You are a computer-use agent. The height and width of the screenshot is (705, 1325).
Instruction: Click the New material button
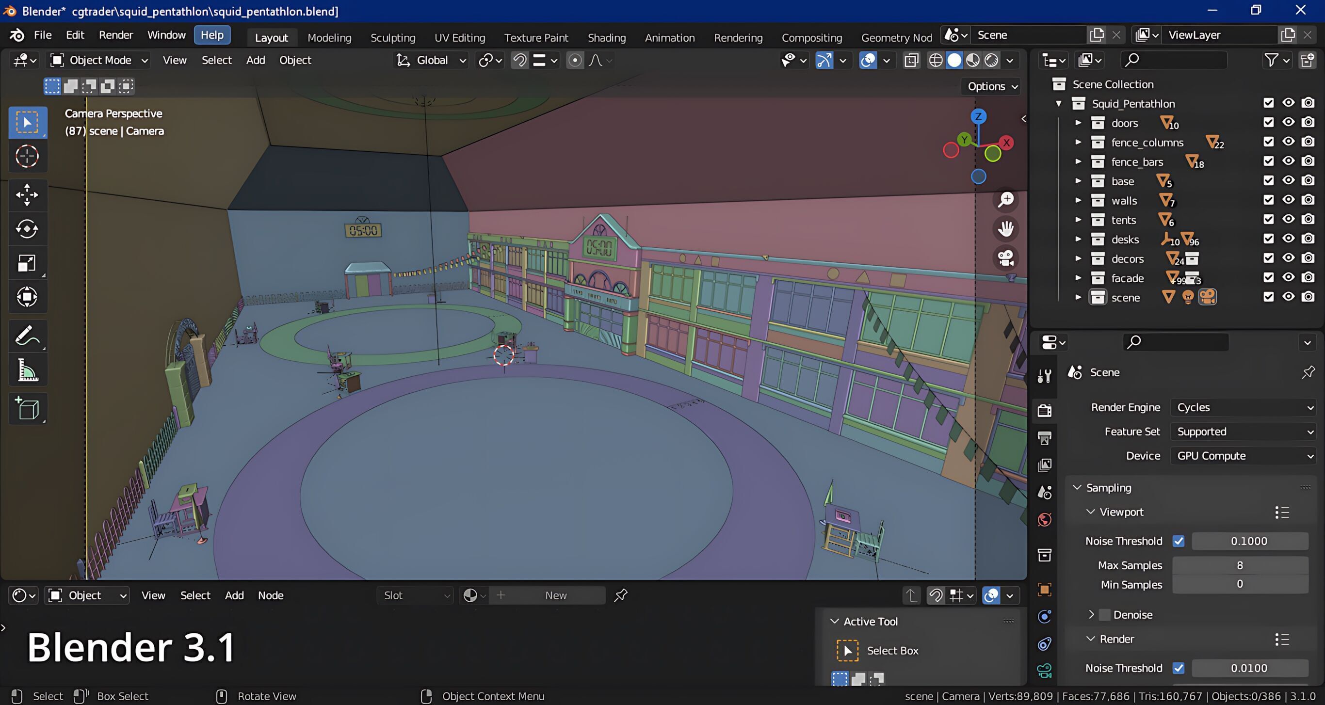[x=555, y=595]
